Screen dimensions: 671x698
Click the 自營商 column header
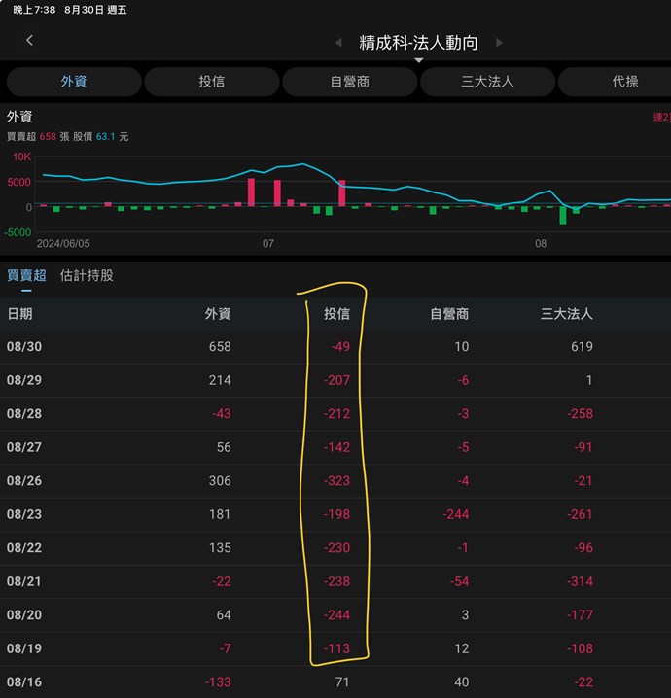point(449,314)
